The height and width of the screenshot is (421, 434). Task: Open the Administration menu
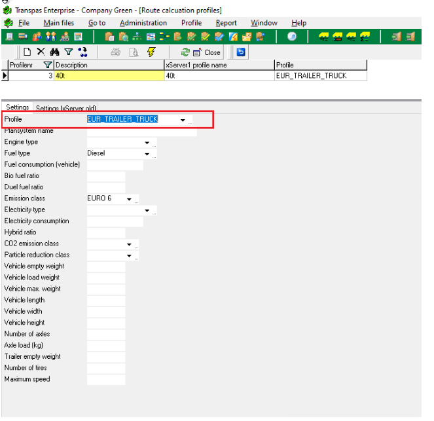point(143,23)
